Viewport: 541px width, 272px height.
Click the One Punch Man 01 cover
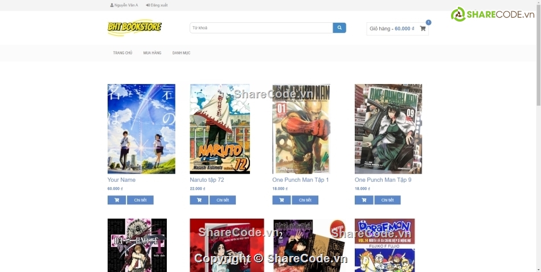(301, 129)
